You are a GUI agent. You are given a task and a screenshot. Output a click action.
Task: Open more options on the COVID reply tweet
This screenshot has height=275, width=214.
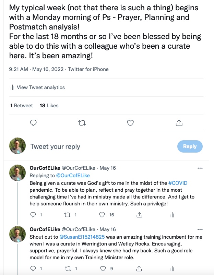click(200, 168)
